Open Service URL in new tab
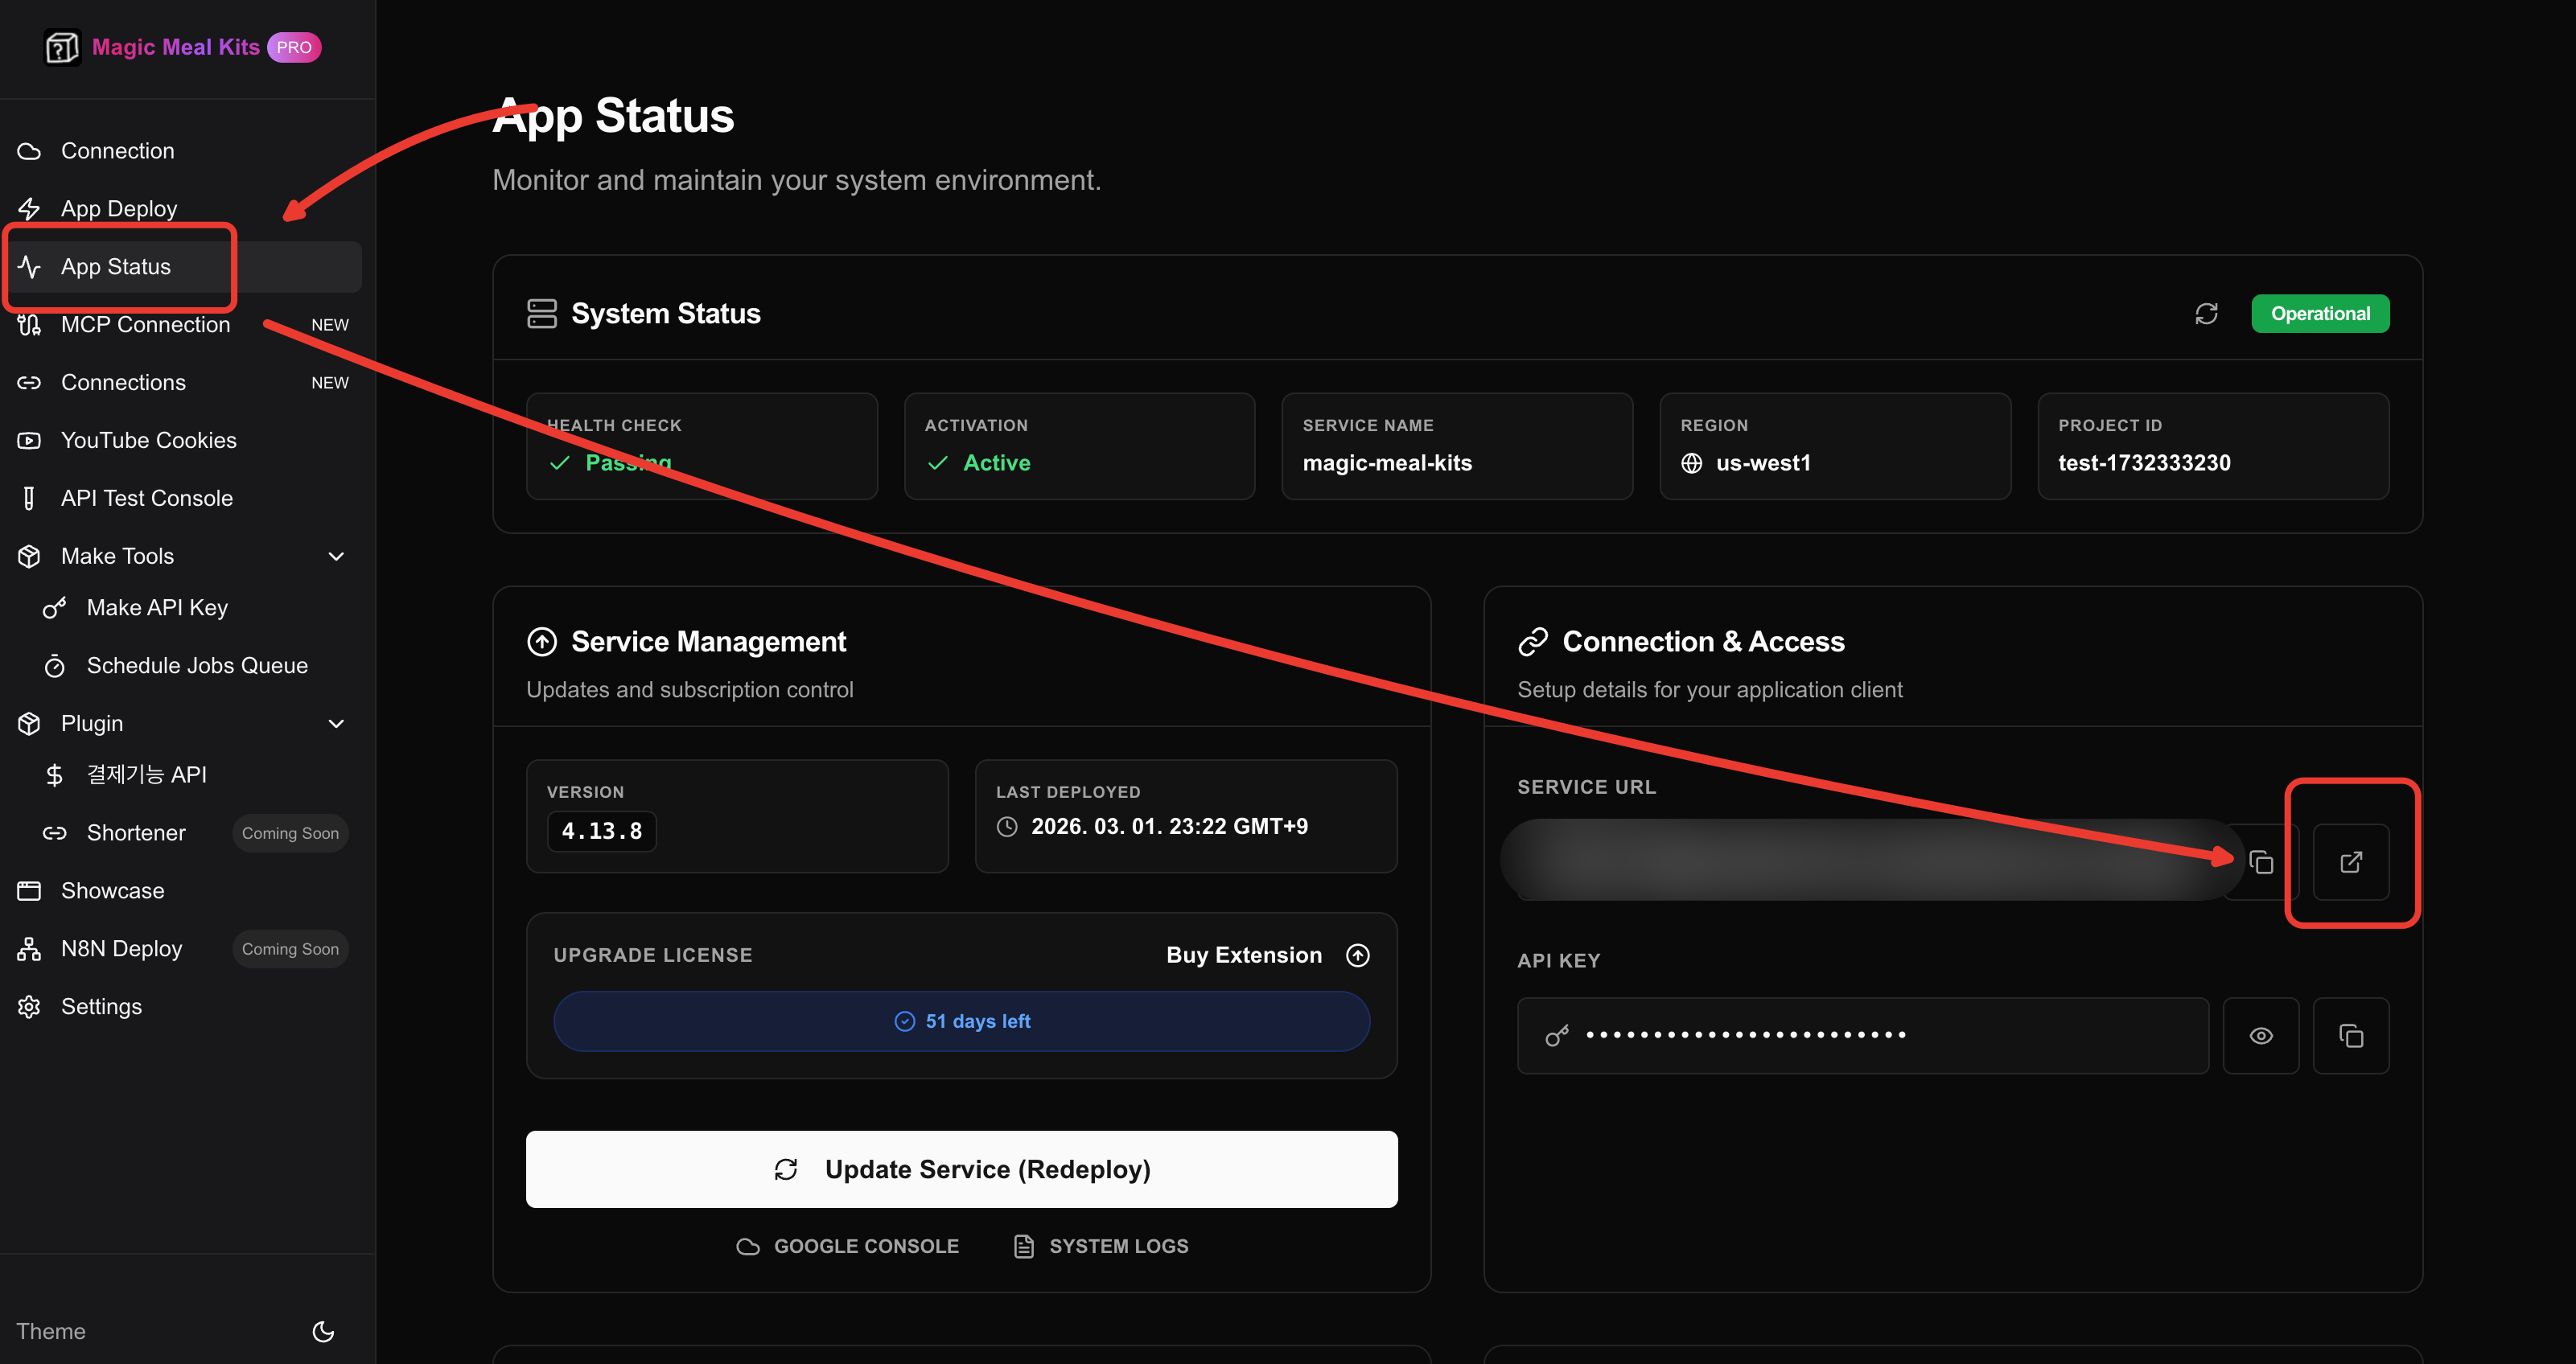 [2351, 862]
